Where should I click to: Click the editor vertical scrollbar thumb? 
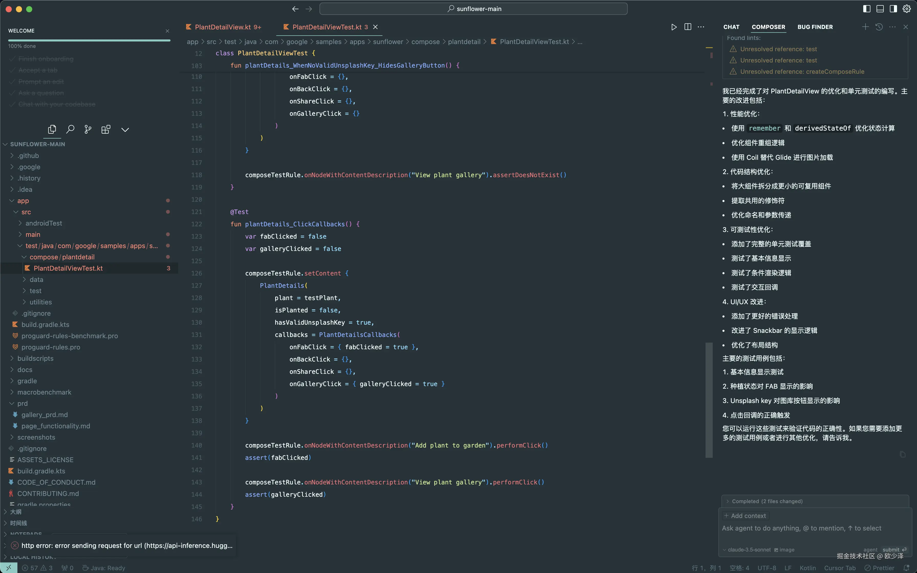709,400
